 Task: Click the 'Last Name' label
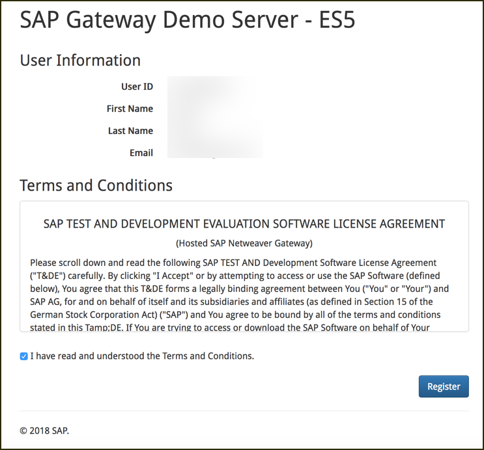(130, 131)
